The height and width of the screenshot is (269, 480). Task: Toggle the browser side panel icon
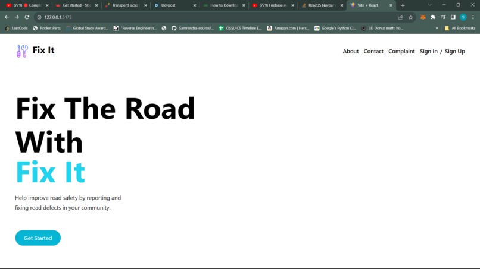click(x=453, y=17)
